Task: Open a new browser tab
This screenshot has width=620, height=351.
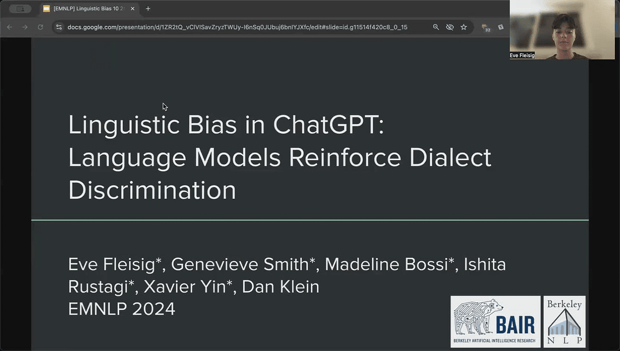Action: [148, 9]
